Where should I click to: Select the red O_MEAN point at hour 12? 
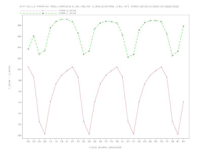(x=51, y=102)
